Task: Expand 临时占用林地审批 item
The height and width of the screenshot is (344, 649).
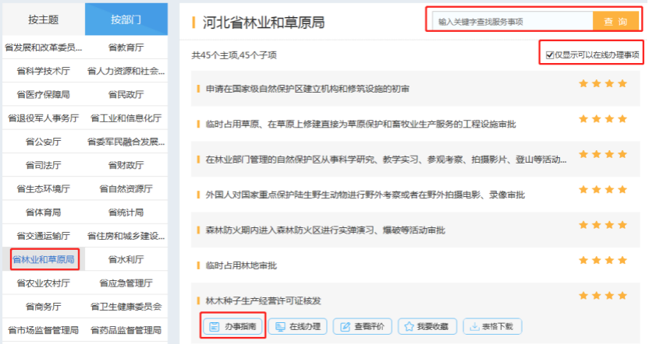Action: point(241,265)
